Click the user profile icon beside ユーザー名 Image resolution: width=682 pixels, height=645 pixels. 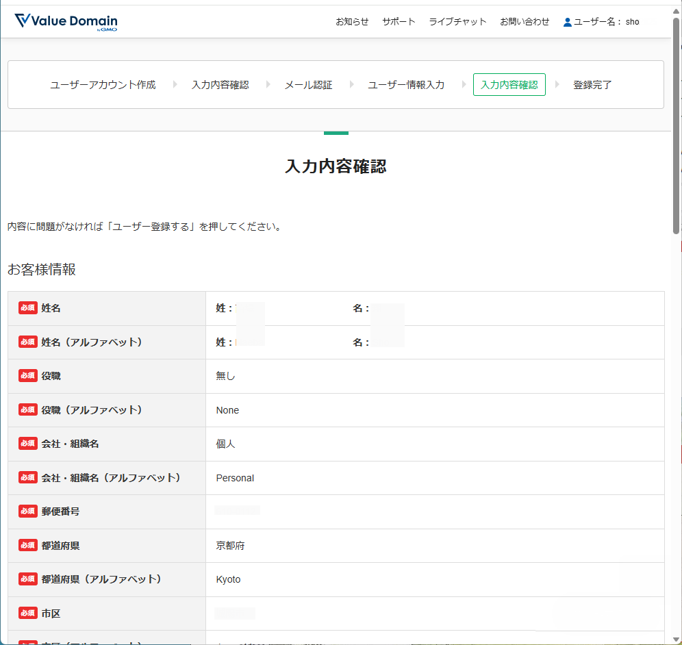pyautogui.click(x=567, y=22)
